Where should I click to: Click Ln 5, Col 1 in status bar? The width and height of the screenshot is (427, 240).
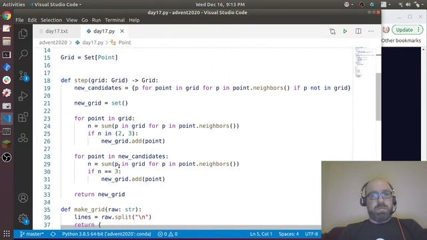pos(261,234)
